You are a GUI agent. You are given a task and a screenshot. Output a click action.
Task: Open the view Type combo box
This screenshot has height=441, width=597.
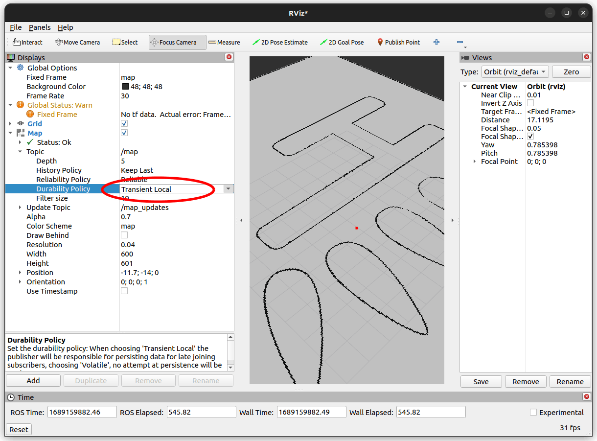point(515,71)
